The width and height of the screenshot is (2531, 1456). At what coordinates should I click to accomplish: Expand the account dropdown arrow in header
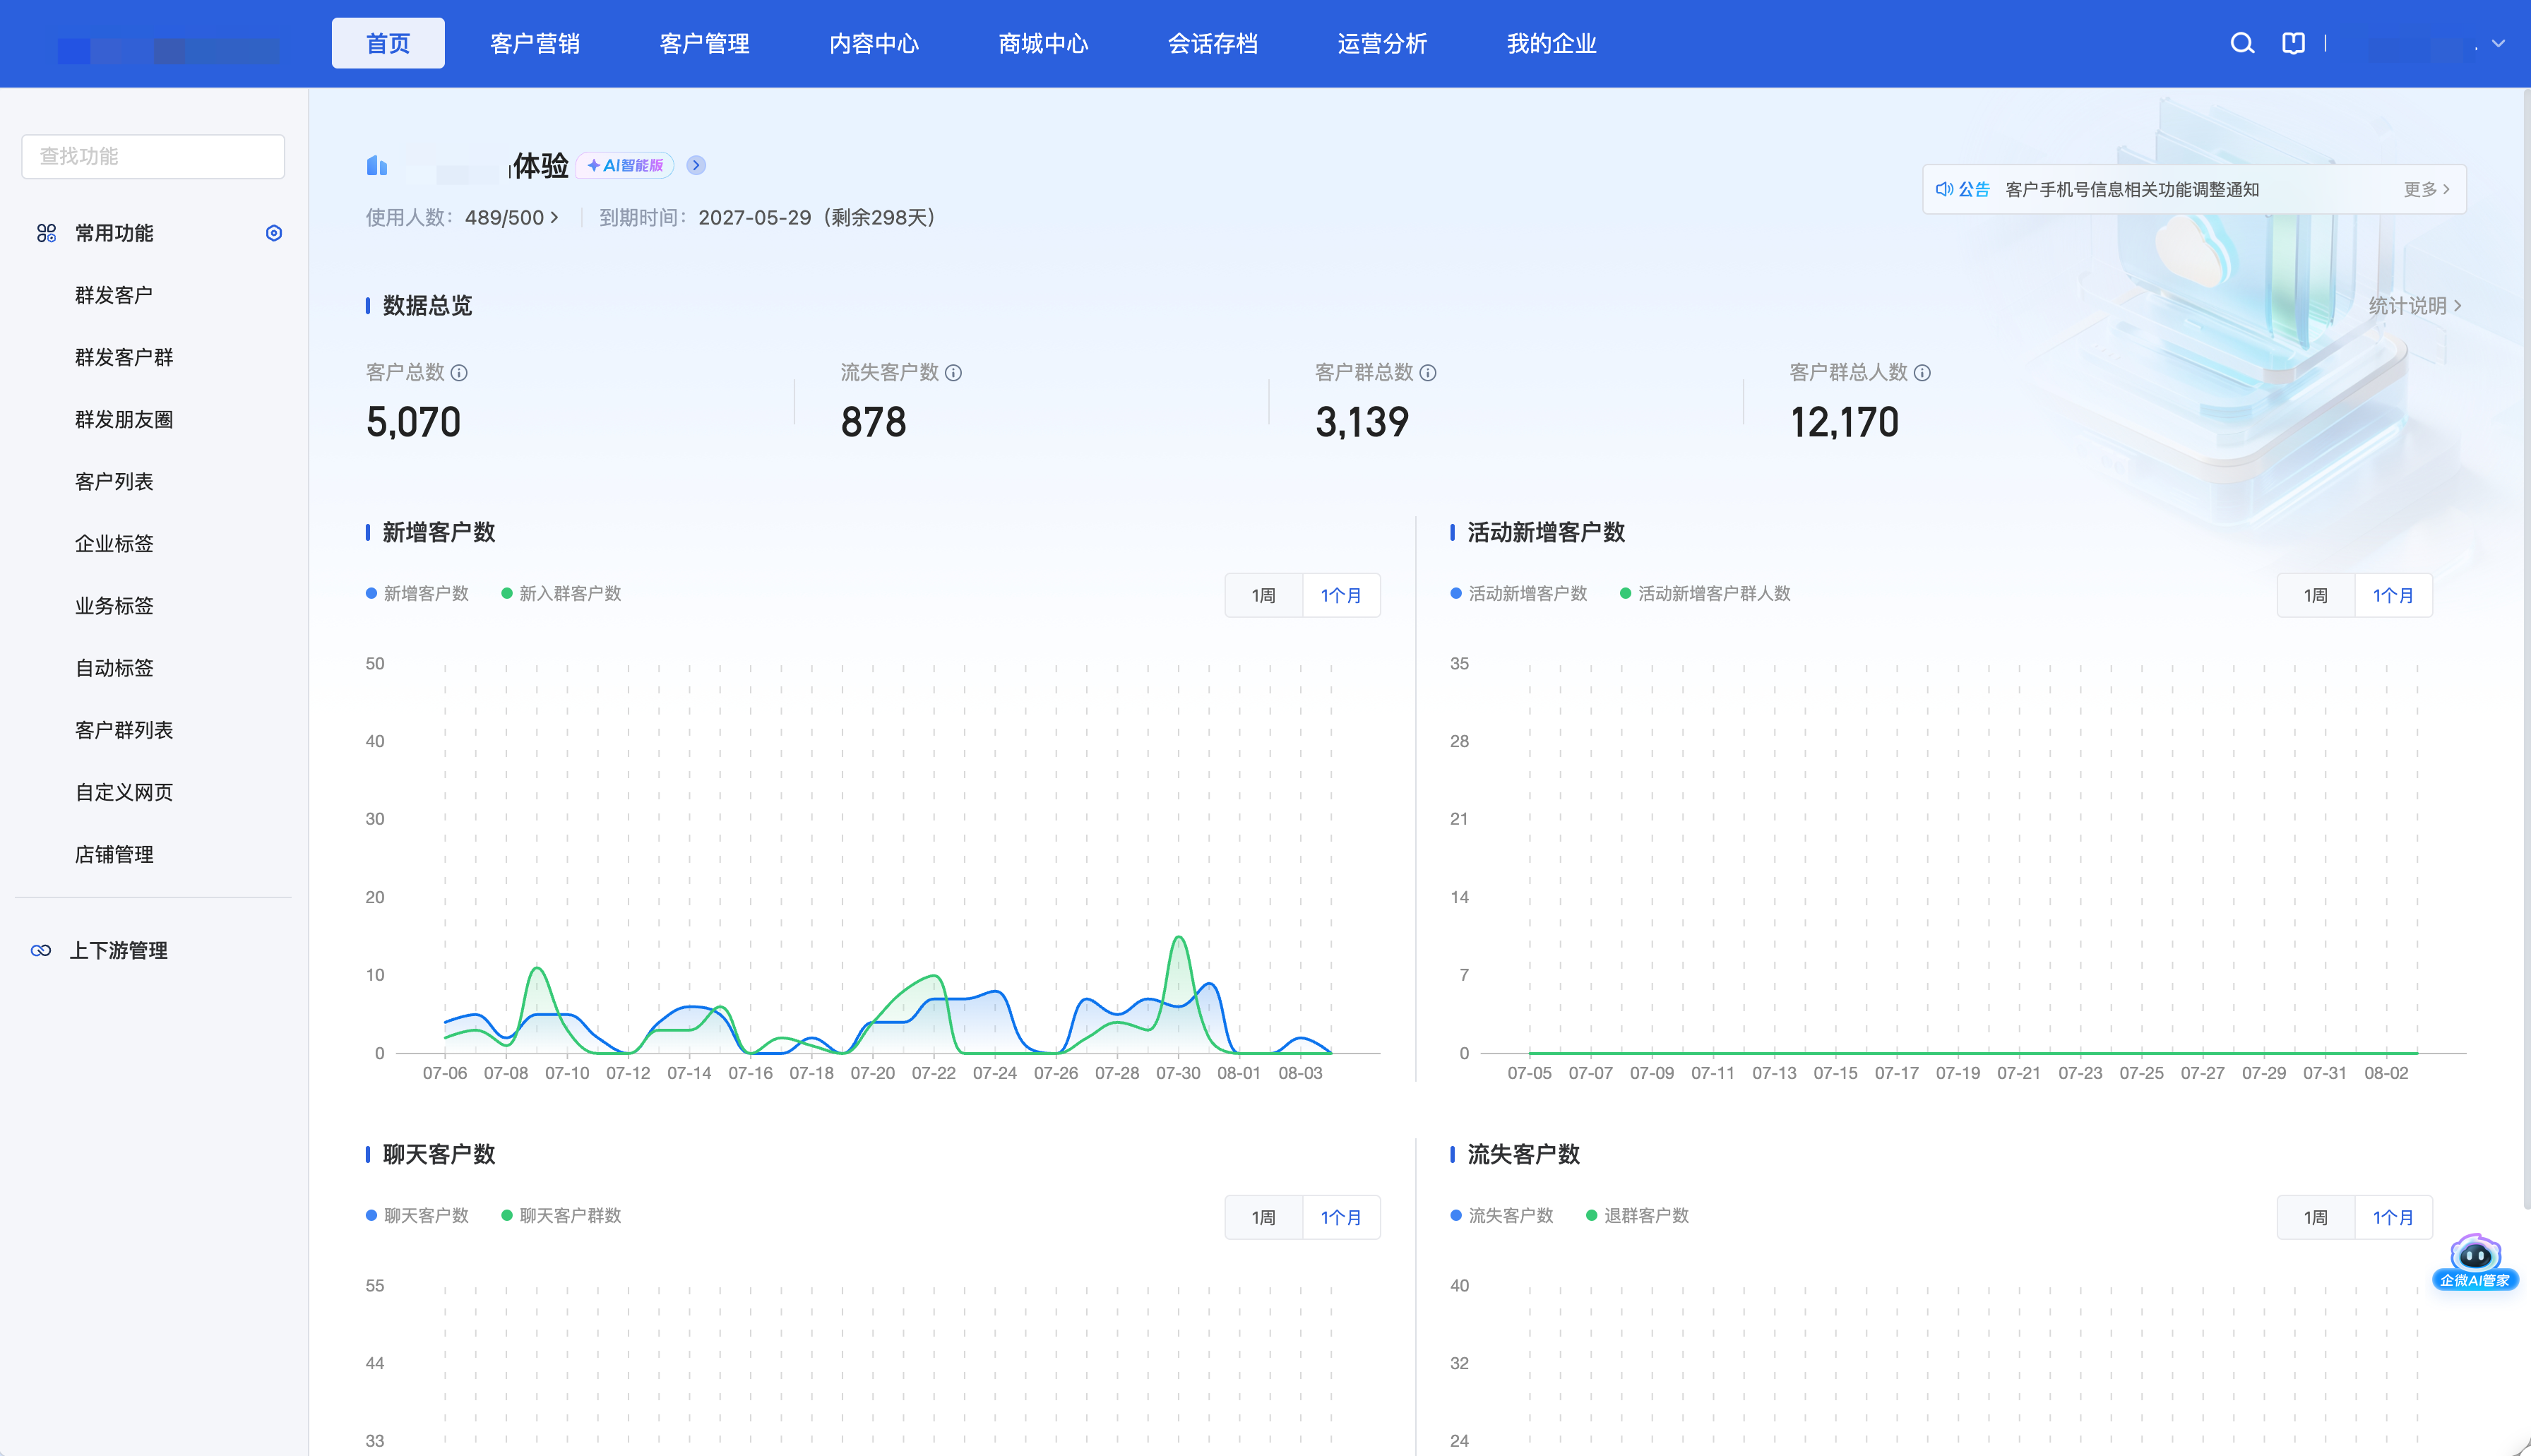pyautogui.click(x=2498, y=43)
